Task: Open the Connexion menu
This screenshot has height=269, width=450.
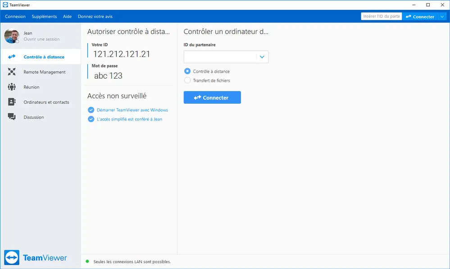Action: pyautogui.click(x=15, y=17)
